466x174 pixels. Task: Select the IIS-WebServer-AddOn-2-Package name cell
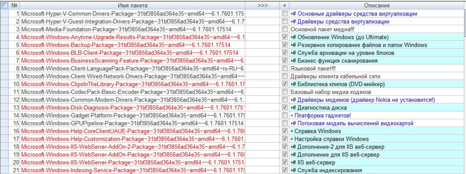click(133, 147)
